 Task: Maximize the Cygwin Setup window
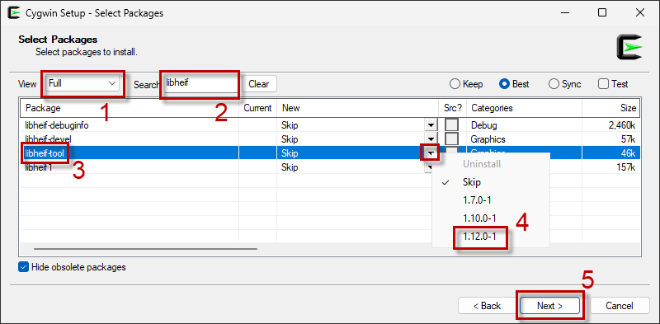(x=602, y=12)
